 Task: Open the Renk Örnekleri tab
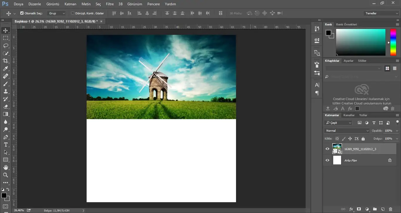tap(346, 25)
